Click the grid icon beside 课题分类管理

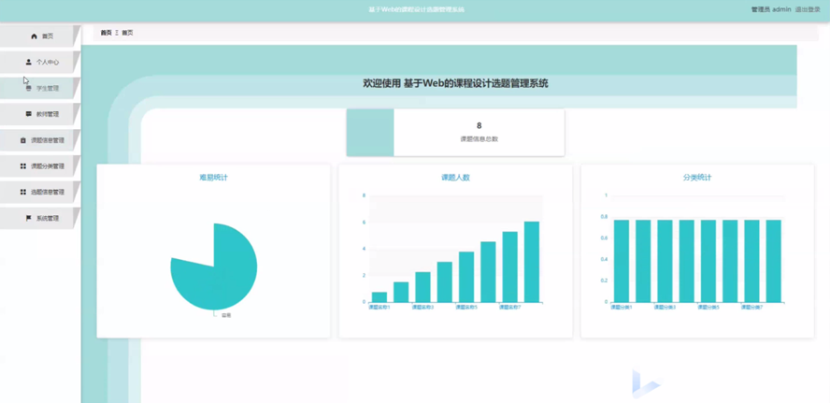click(x=22, y=166)
